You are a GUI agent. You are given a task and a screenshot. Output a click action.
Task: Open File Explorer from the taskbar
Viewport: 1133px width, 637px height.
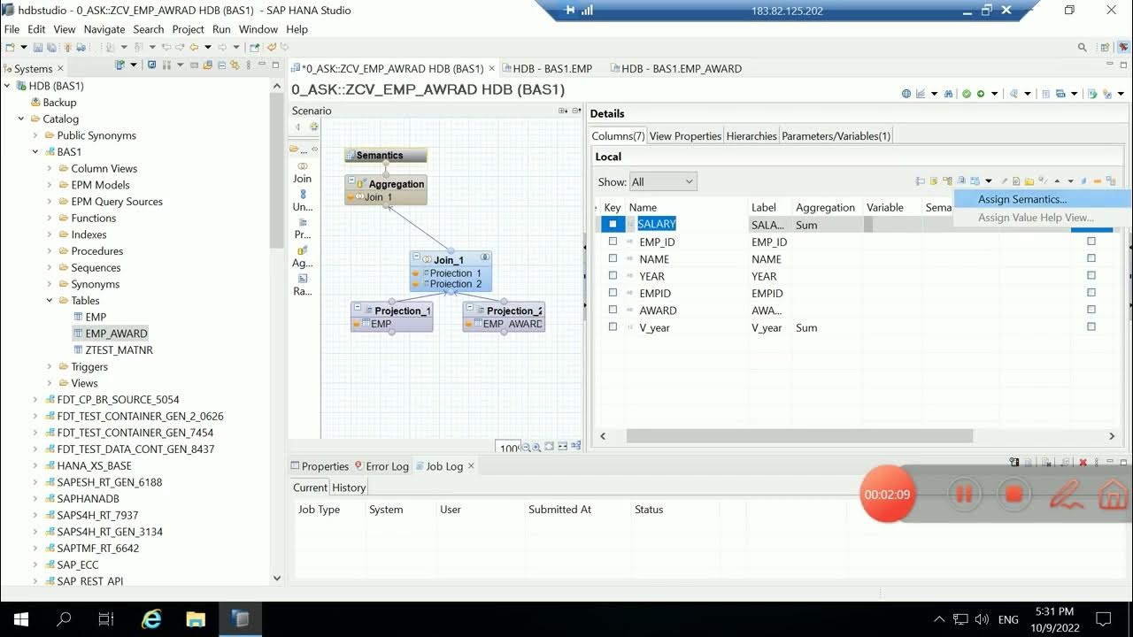pos(196,619)
